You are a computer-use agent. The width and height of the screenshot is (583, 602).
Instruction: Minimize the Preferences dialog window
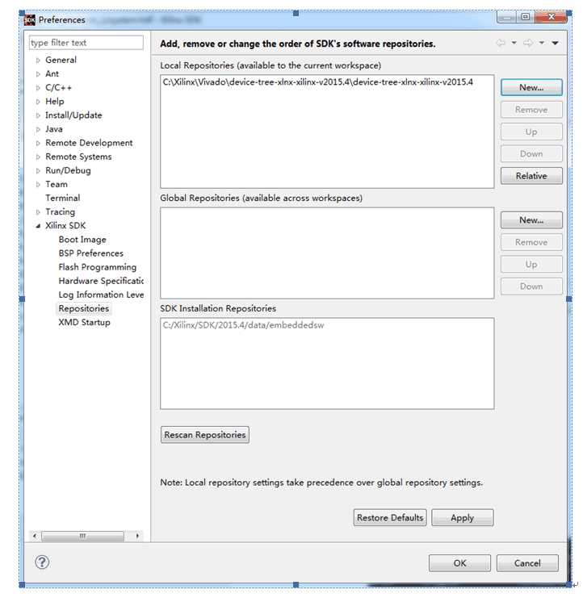[507, 18]
